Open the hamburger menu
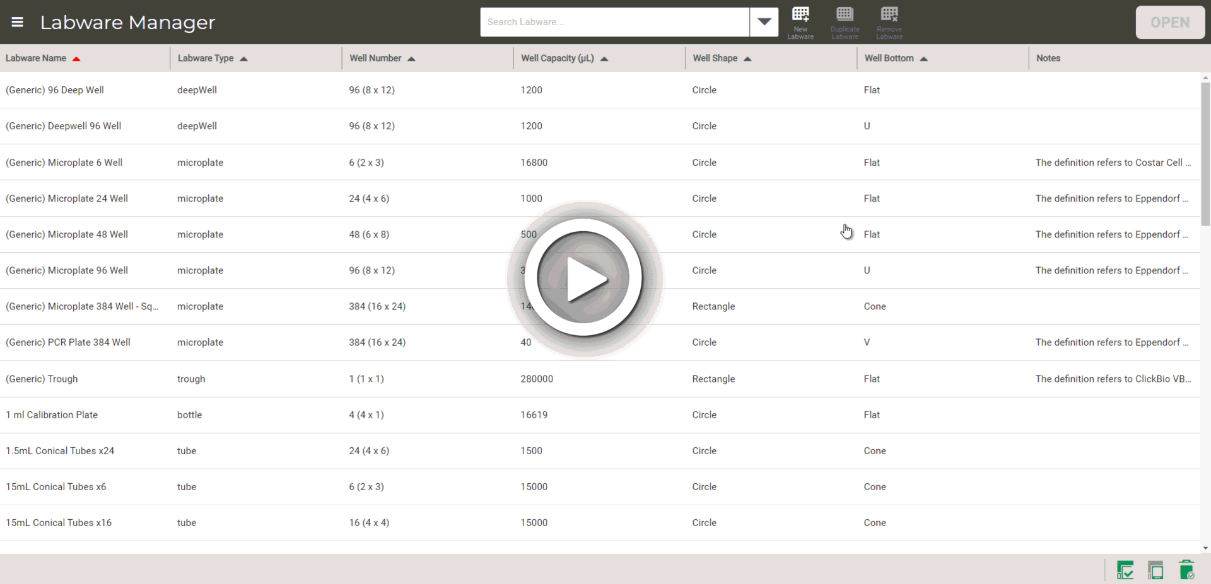The height and width of the screenshot is (584, 1211). click(x=18, y=22)
